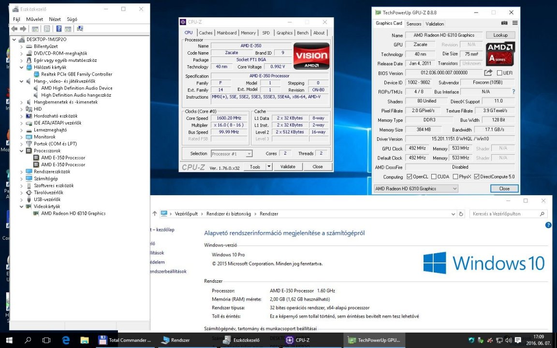
Task: Toggle PhysX checkbox
Action: (x=455, y=176)
